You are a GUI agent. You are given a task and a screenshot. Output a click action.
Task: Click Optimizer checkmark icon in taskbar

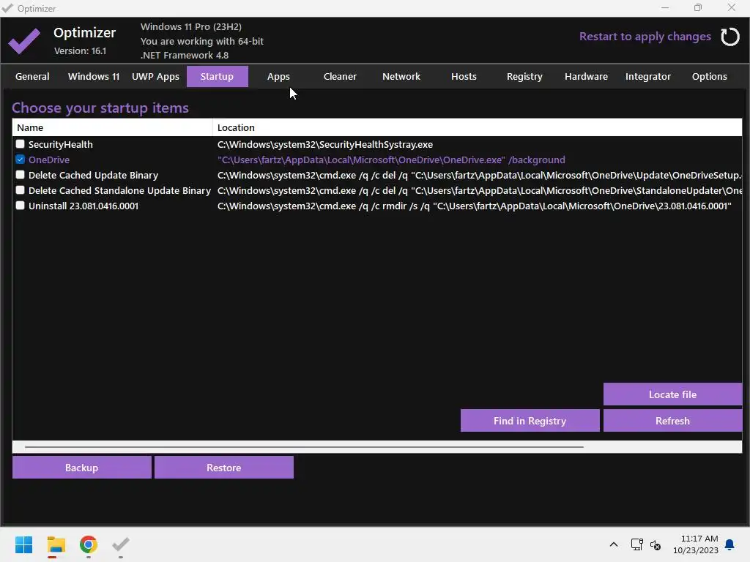[x=121, y=544]
